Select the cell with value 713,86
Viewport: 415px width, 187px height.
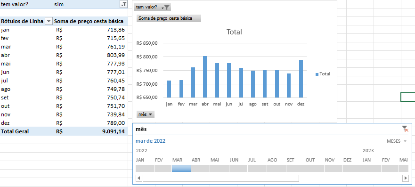click(x=90, y=30)
